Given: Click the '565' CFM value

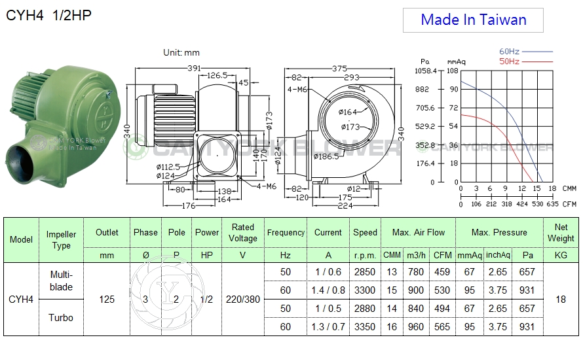Looking at the screenshot, I should [x=442, y=327].
